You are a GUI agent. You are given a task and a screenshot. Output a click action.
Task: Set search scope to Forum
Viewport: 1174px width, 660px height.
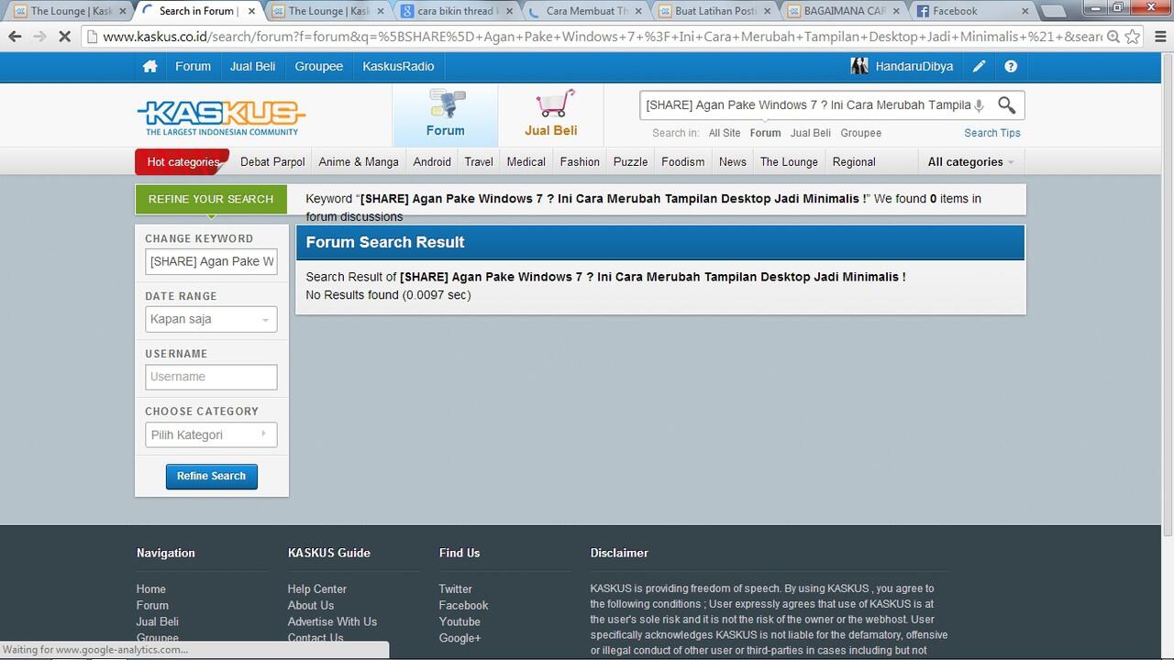point(765,133)
